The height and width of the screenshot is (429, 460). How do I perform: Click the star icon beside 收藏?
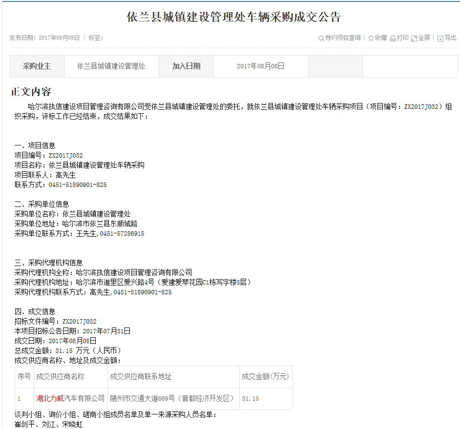(371, 38)
